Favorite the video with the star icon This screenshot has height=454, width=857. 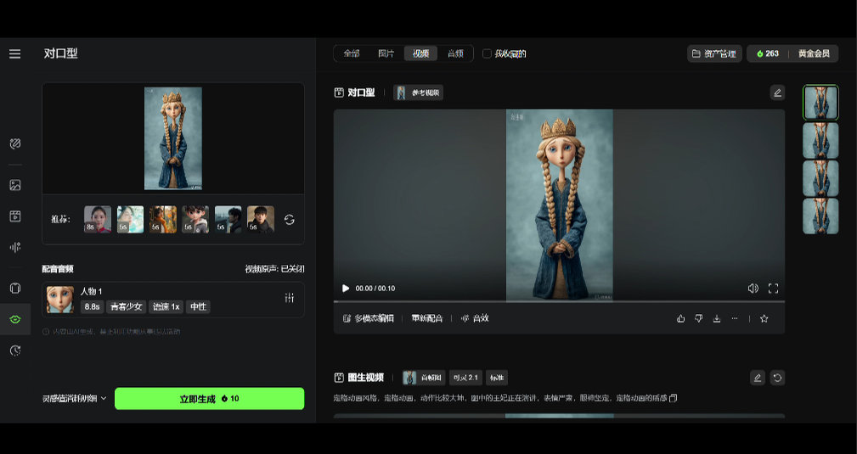764,319
